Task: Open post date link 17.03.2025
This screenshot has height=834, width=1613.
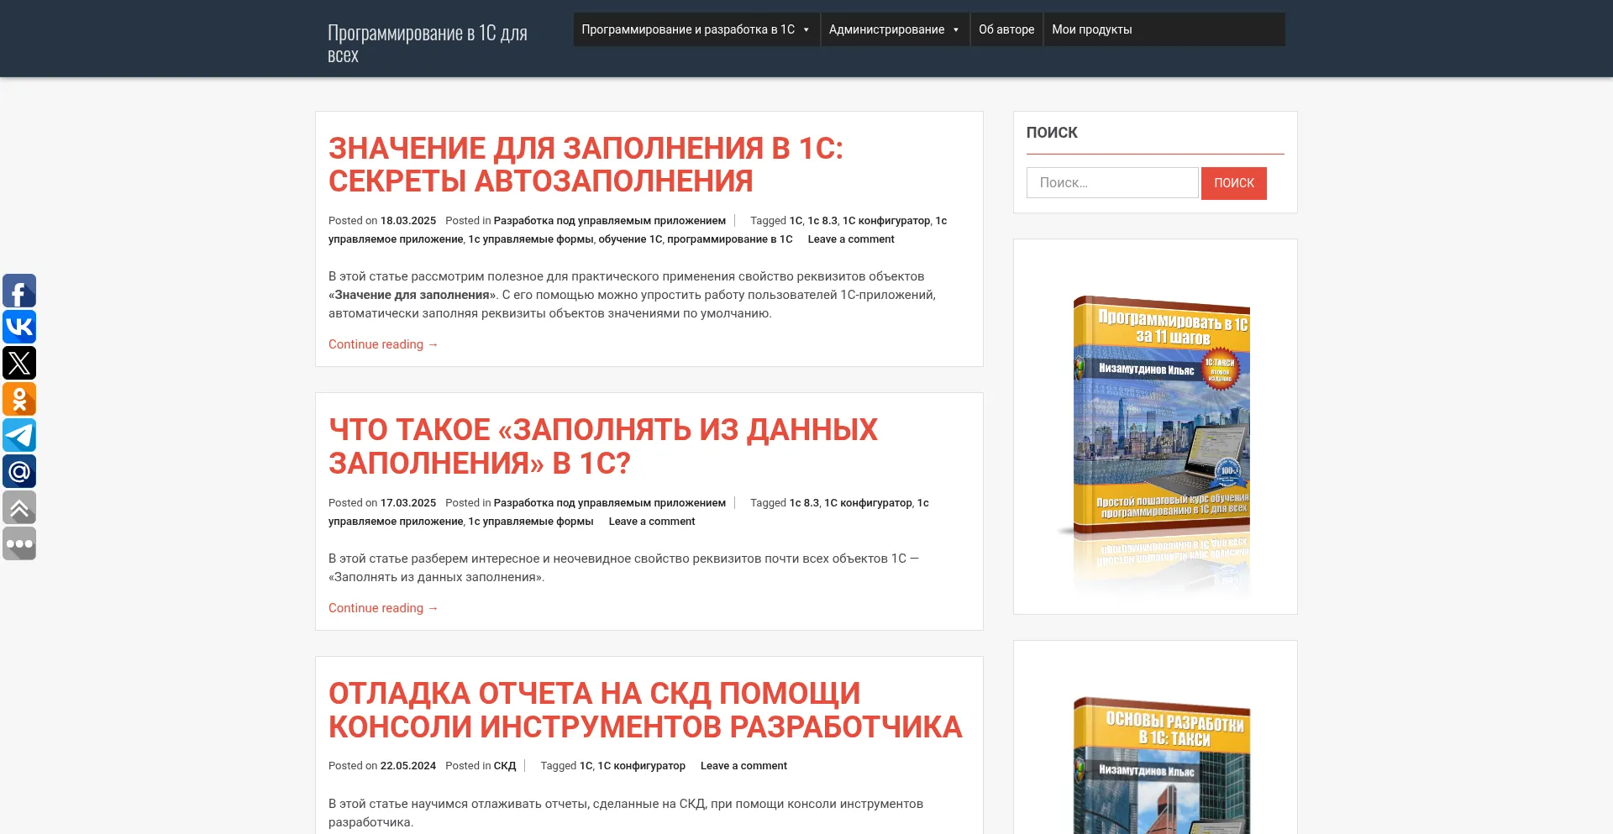Action: click(408, 503)
